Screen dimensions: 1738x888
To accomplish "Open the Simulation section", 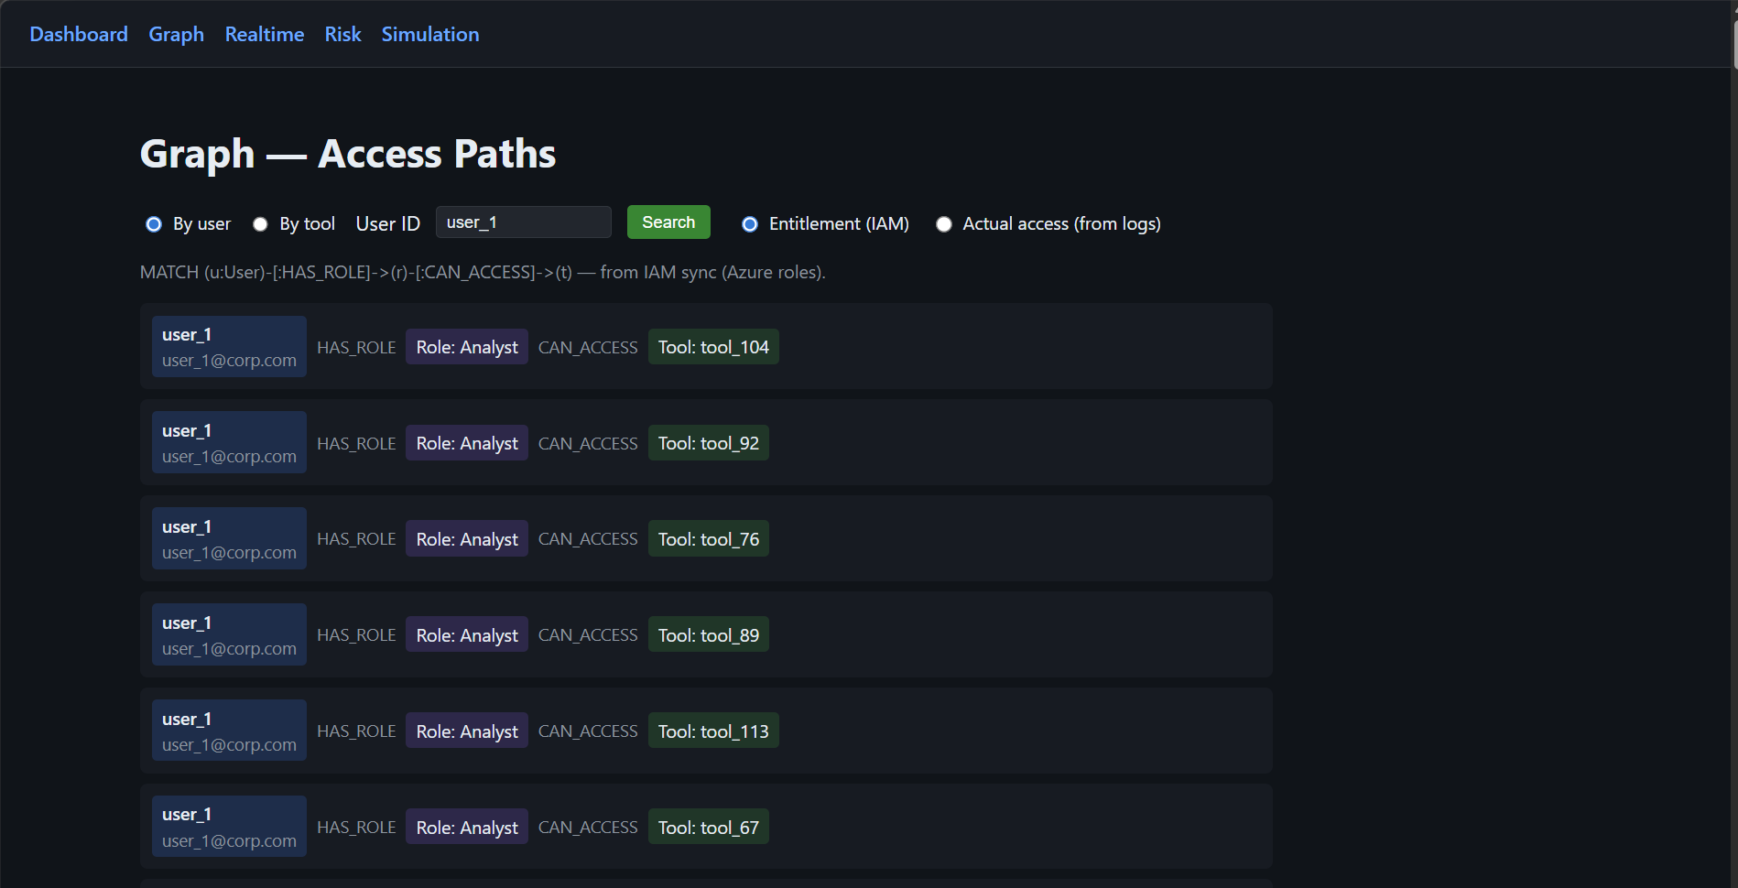I will click(429, 34).
